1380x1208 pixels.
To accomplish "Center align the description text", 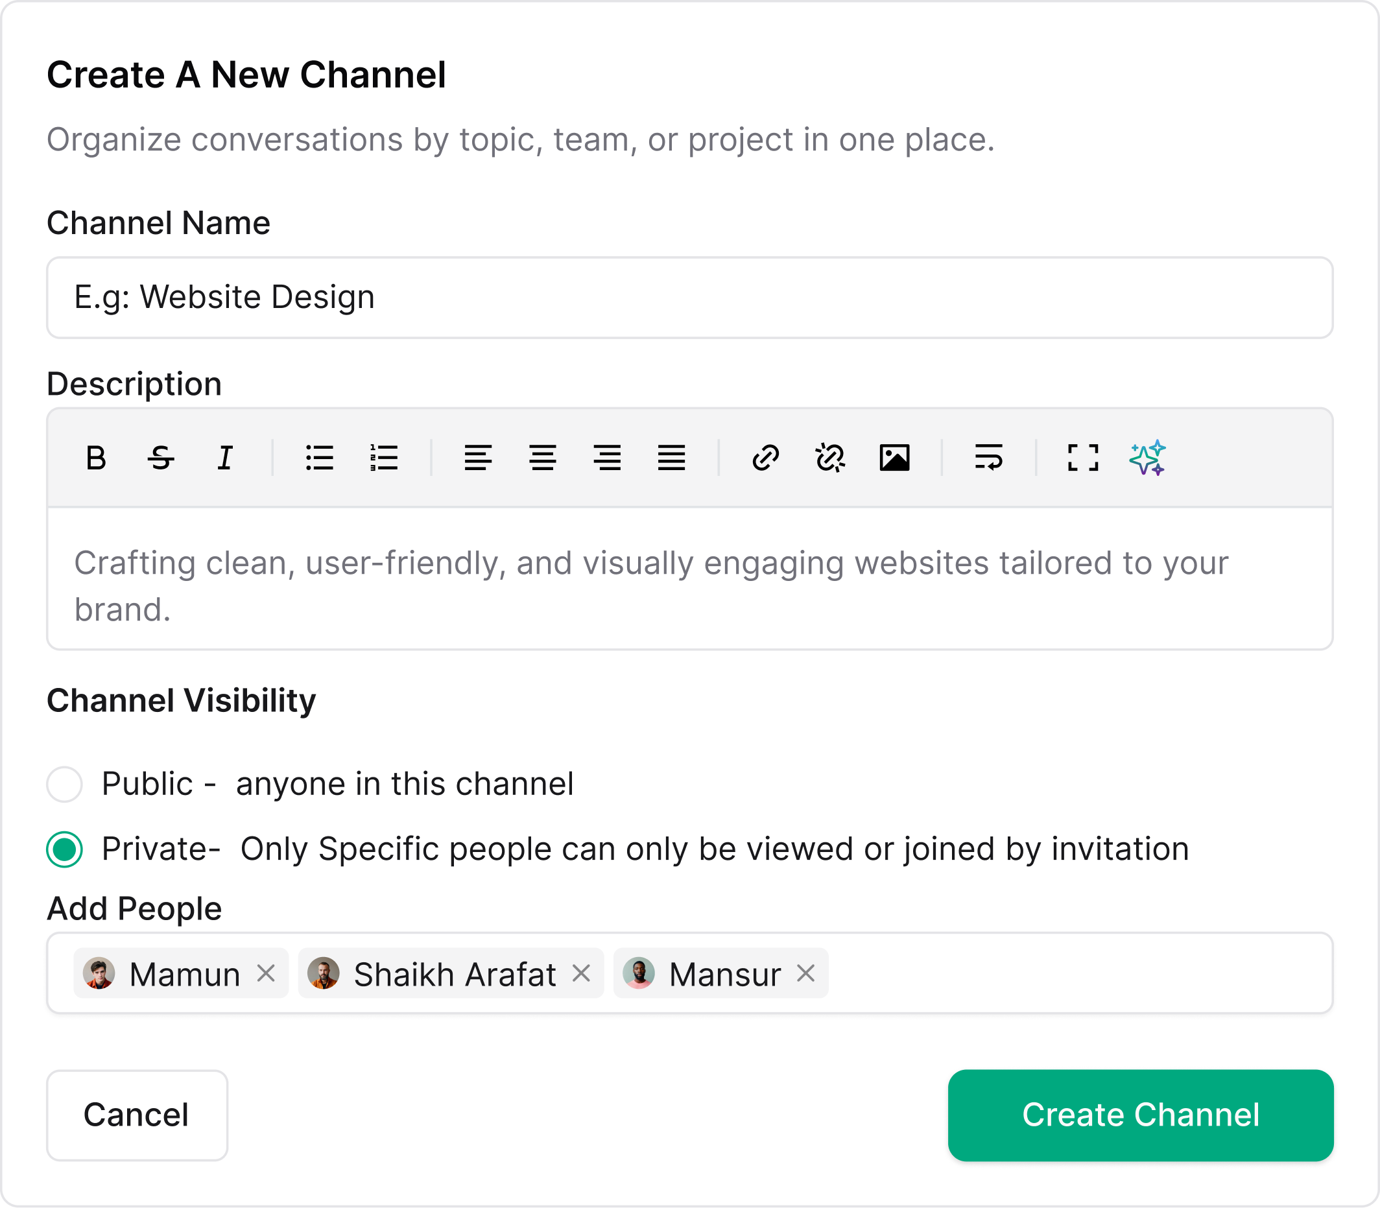I will click(541, 458).
